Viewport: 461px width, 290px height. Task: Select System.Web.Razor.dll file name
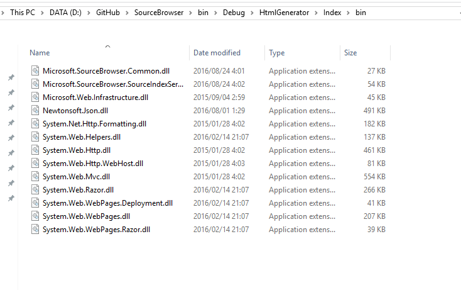(x=78, y=190)
